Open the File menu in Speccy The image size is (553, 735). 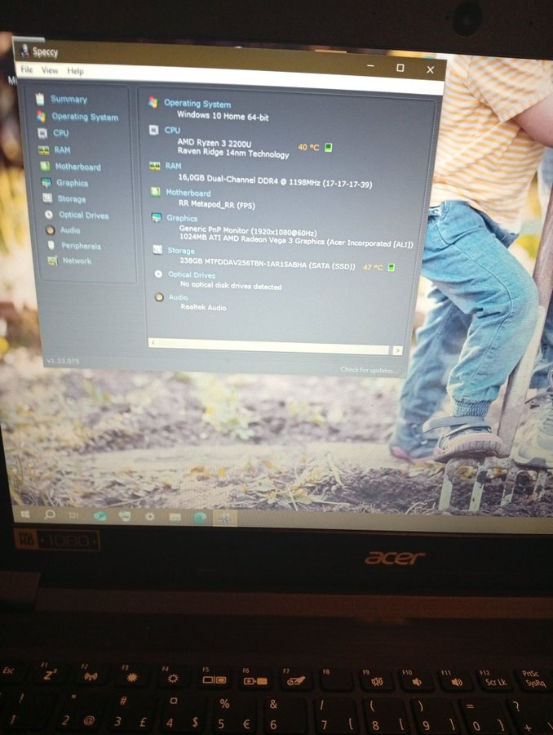click(x=27, y=69)
